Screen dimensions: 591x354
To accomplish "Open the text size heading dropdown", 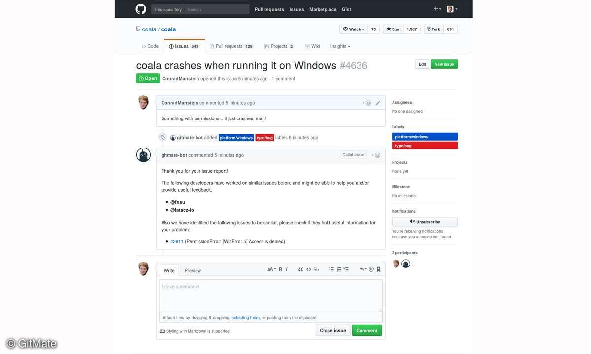I will (x=271, y=269).
